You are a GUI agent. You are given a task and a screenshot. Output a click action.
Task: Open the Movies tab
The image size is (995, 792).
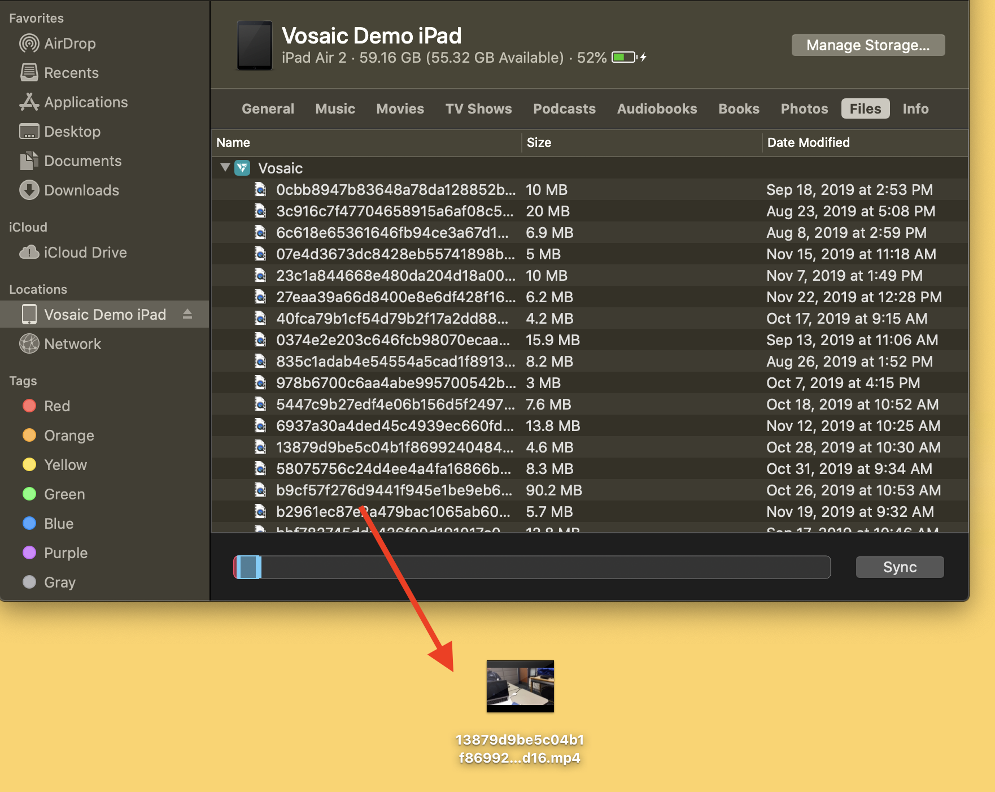[x=400, y=108]
